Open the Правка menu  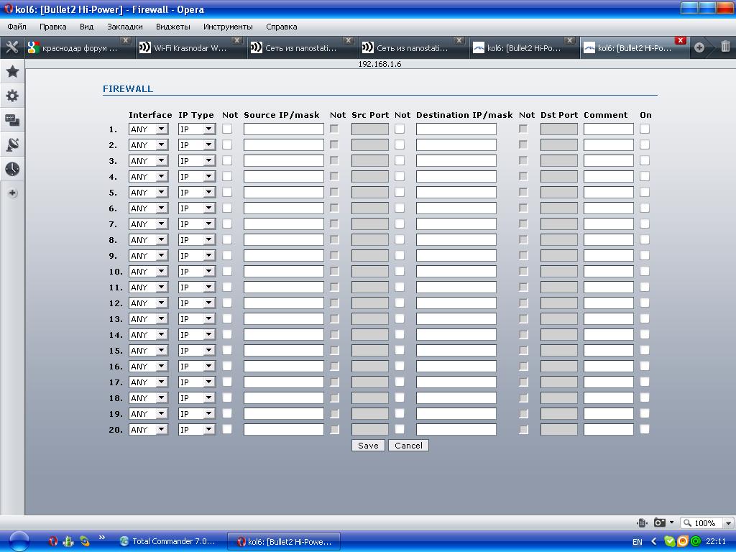(52, 27)
